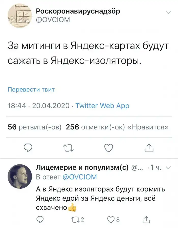Retweet the main tweet
Screen dimensions: 178x228
pyautogui.click(x=67, y=147)
